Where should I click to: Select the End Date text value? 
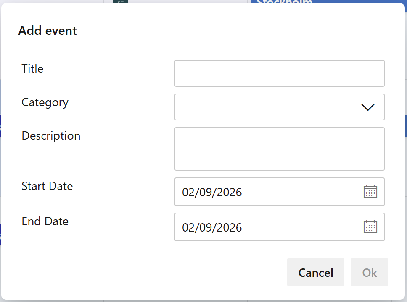[212, 227]
